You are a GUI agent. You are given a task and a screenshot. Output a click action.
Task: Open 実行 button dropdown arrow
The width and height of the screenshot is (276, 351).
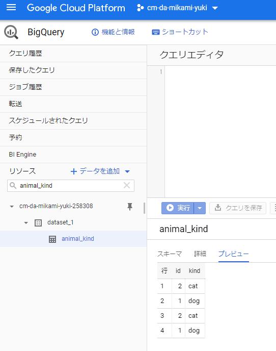pyautogui.click(x=200, y=208)
